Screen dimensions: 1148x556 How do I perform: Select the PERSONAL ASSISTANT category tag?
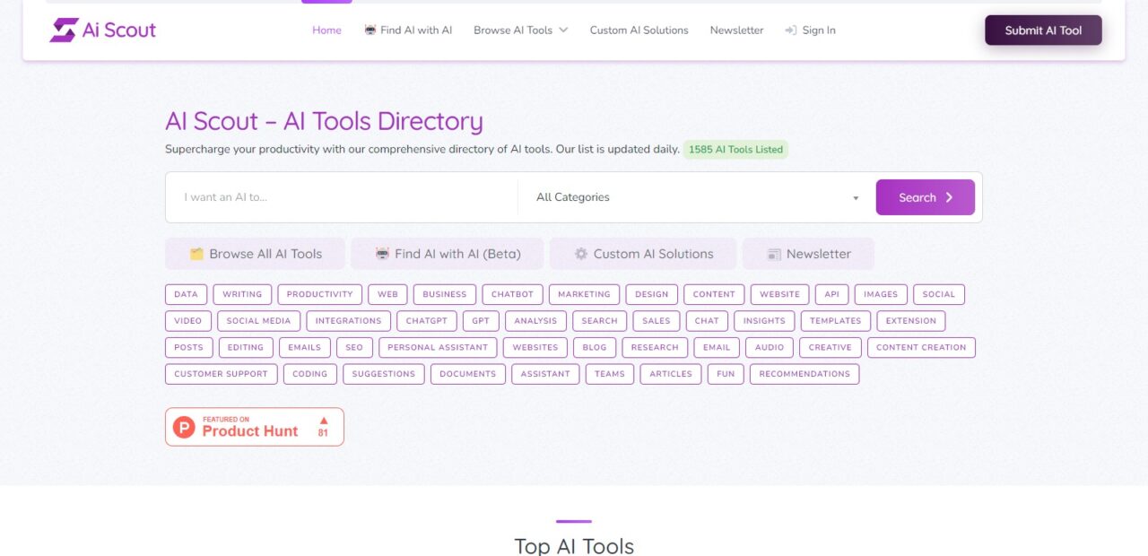[x=438, y=348]
